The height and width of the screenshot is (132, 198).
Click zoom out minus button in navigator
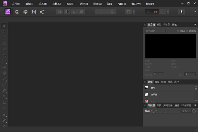pos(153,111)
